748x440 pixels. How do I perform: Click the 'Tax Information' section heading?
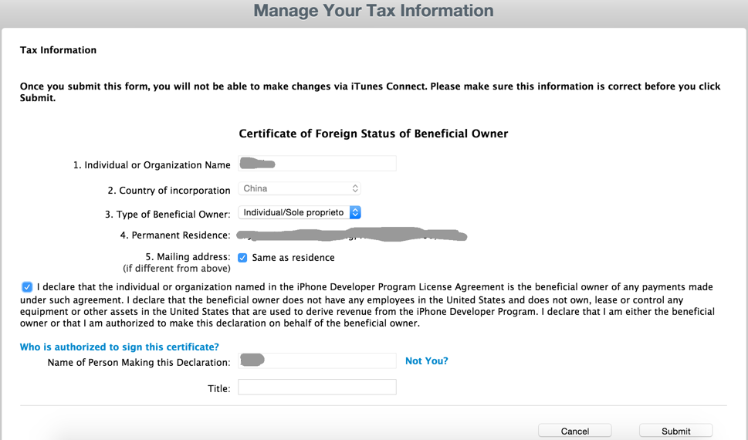click(58, 50)
